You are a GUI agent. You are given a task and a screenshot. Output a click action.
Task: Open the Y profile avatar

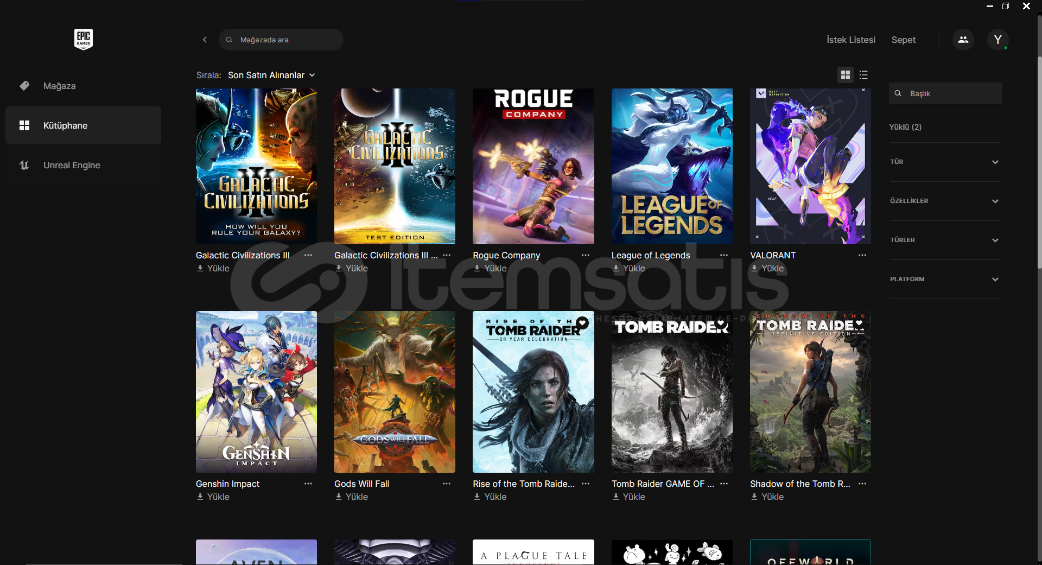click(997, 40)
